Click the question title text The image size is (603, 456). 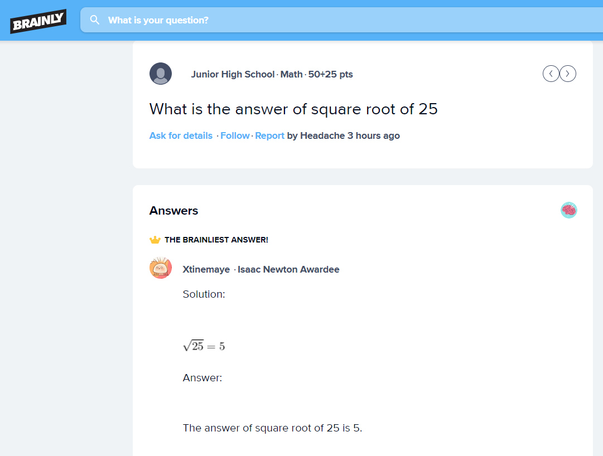click(293, 109)
